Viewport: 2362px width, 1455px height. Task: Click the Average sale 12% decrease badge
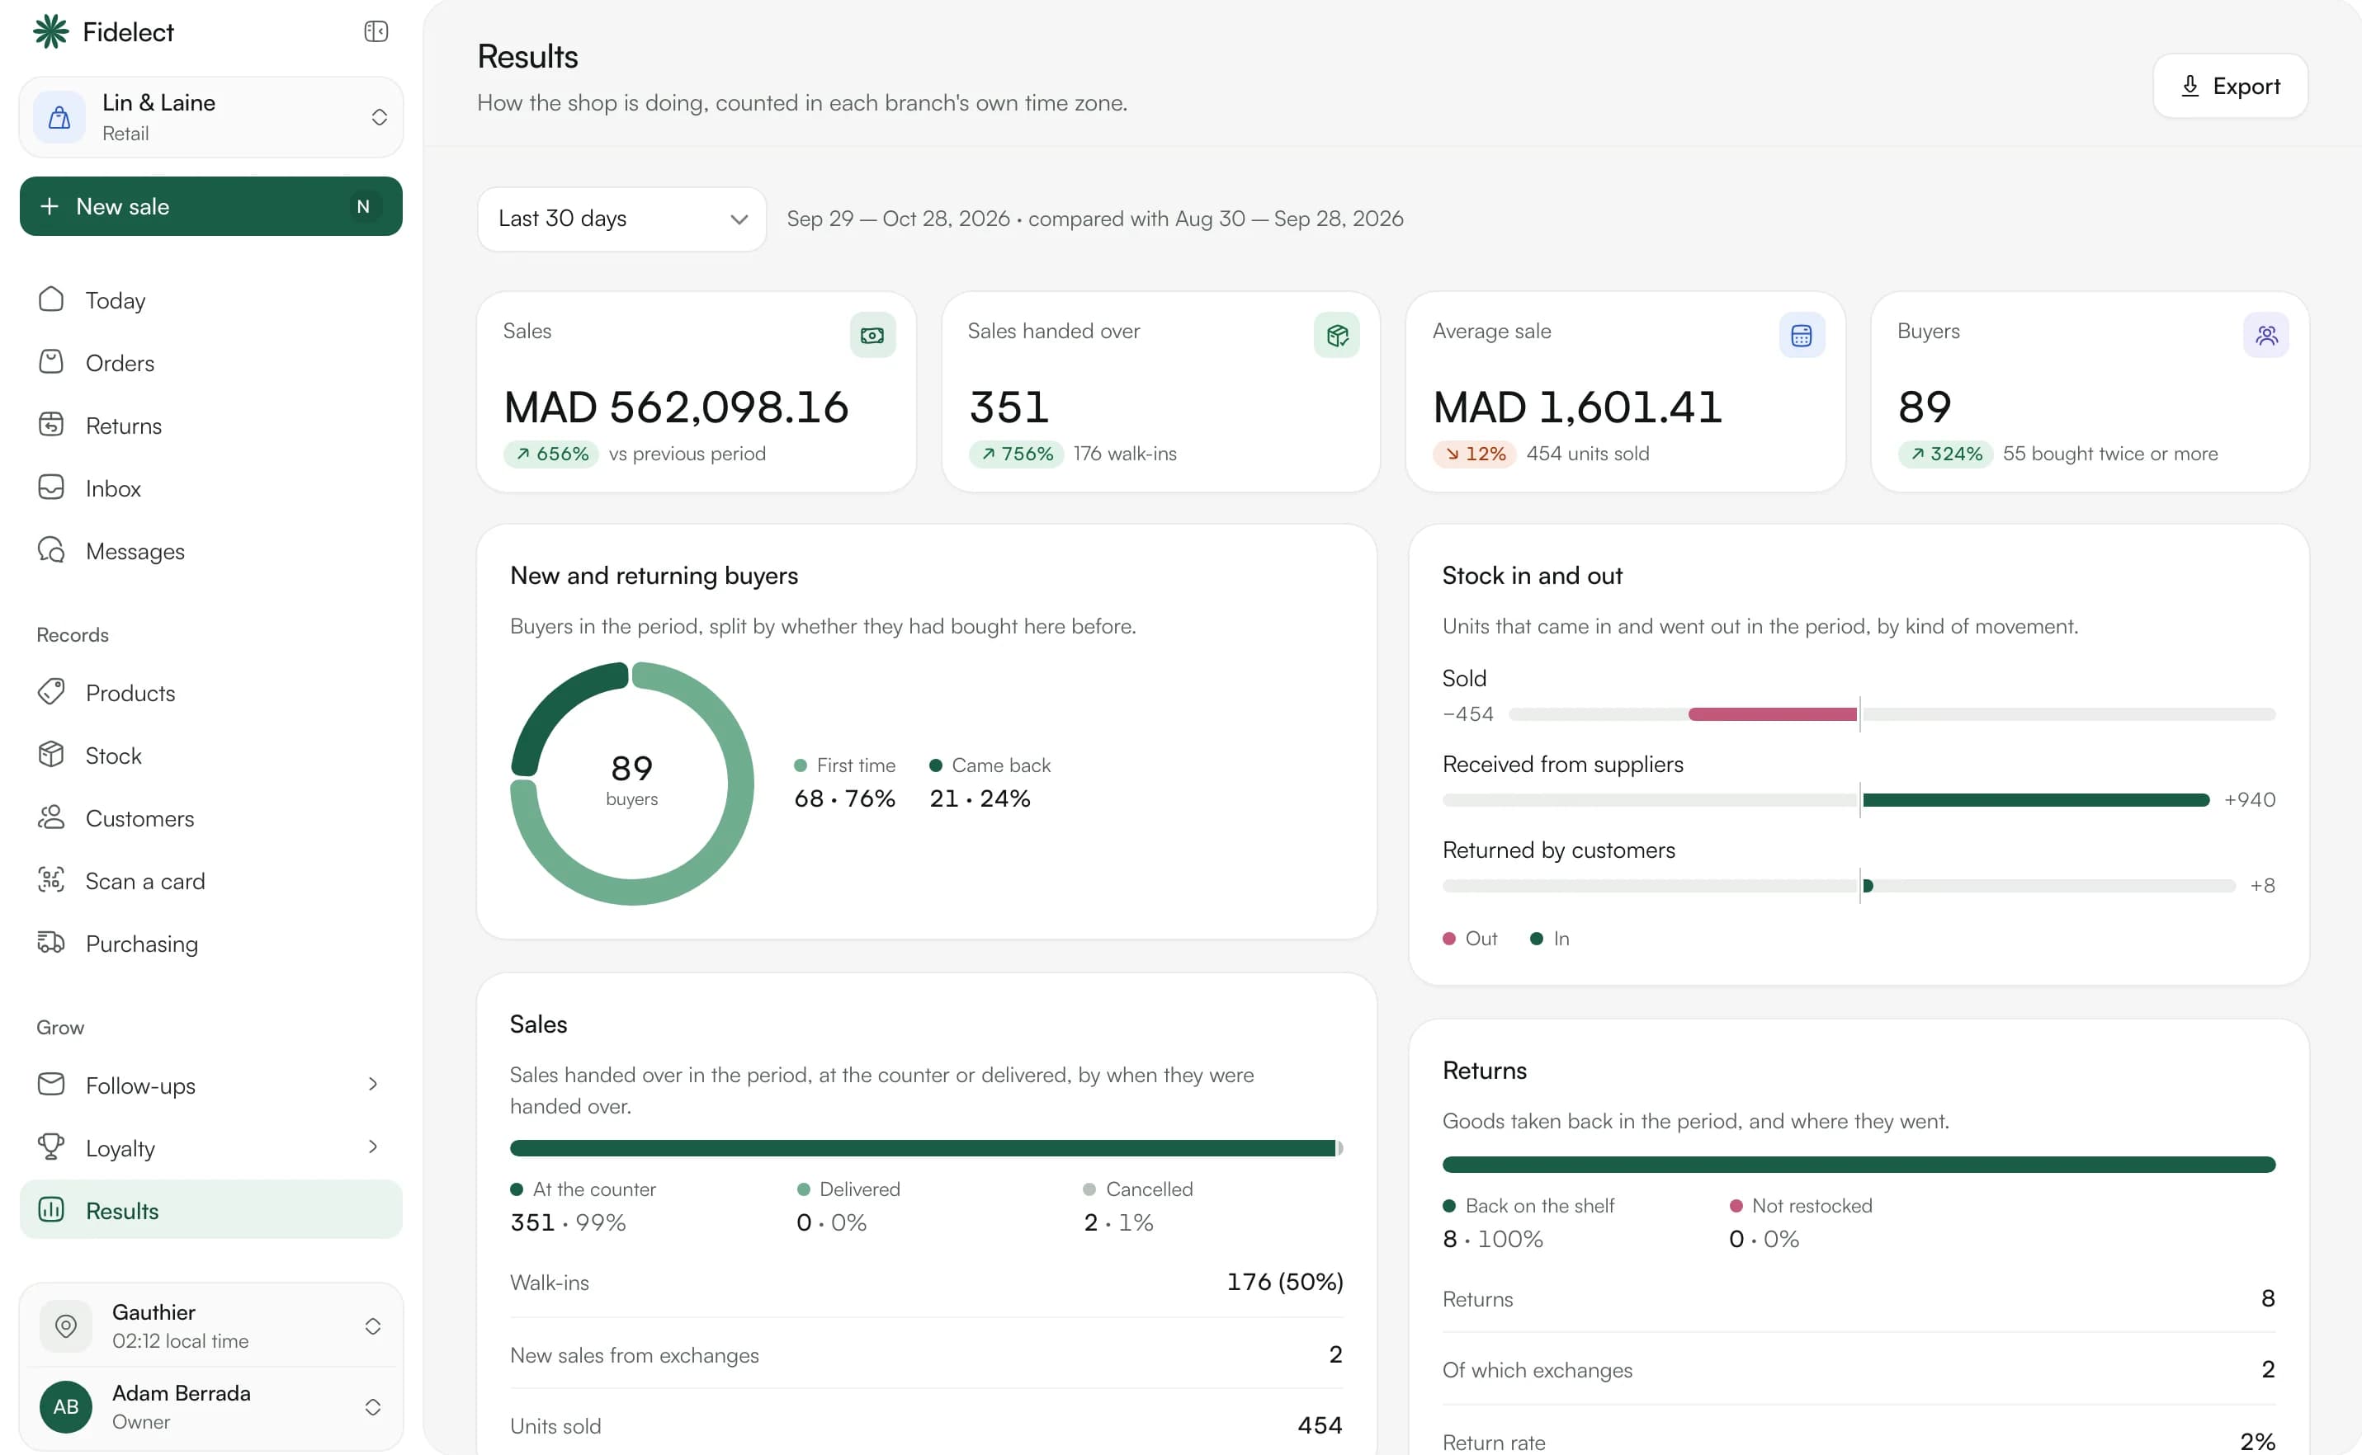1474,454
